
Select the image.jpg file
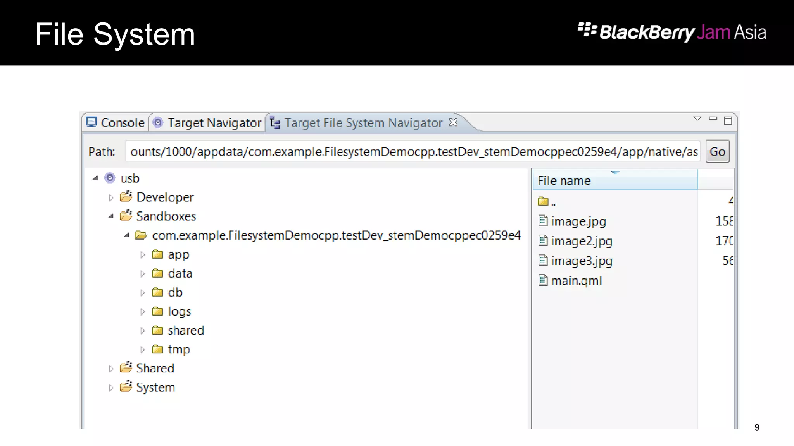[x=578, y=221]
